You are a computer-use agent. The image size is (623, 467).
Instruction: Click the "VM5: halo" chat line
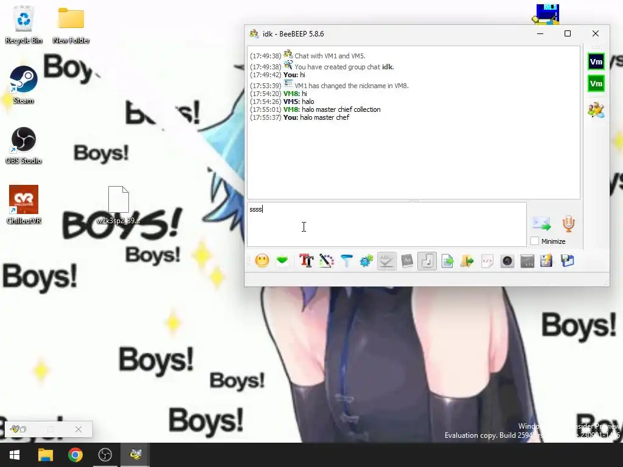point(299,102)
